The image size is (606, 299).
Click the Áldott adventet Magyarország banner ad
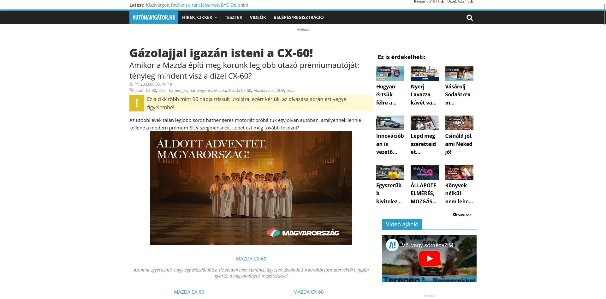click(x=251, y=188)
